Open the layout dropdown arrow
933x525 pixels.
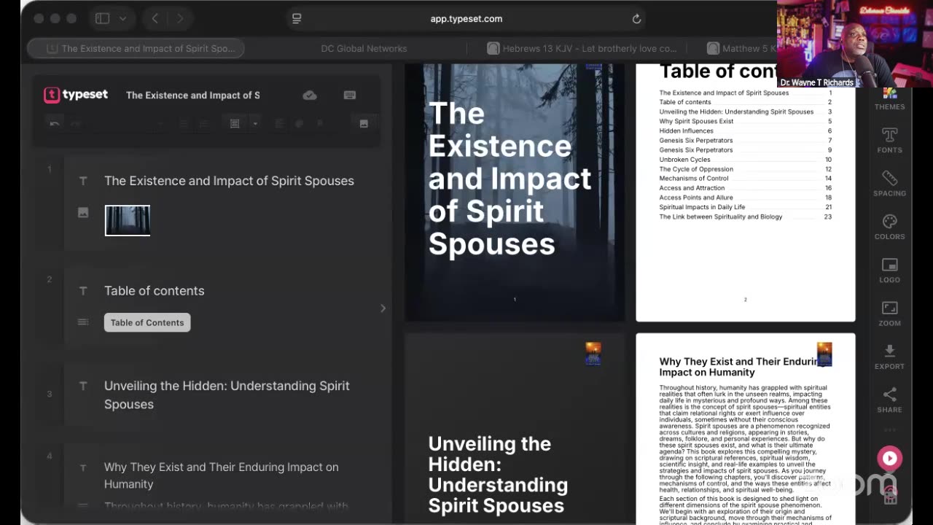click(x=254, y=124)
